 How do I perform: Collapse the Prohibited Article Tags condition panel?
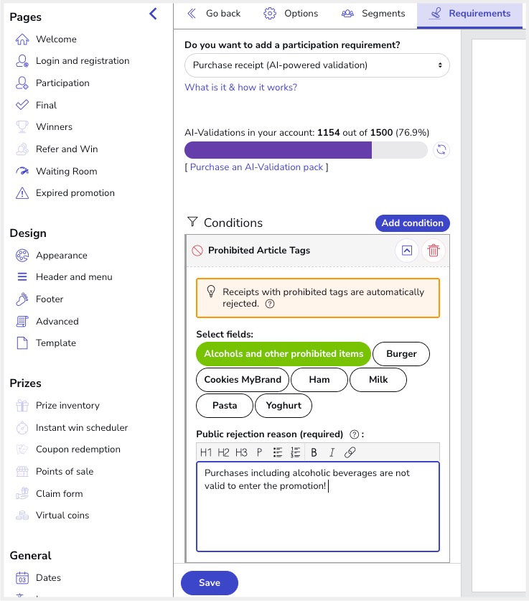(x=407, y=251)
